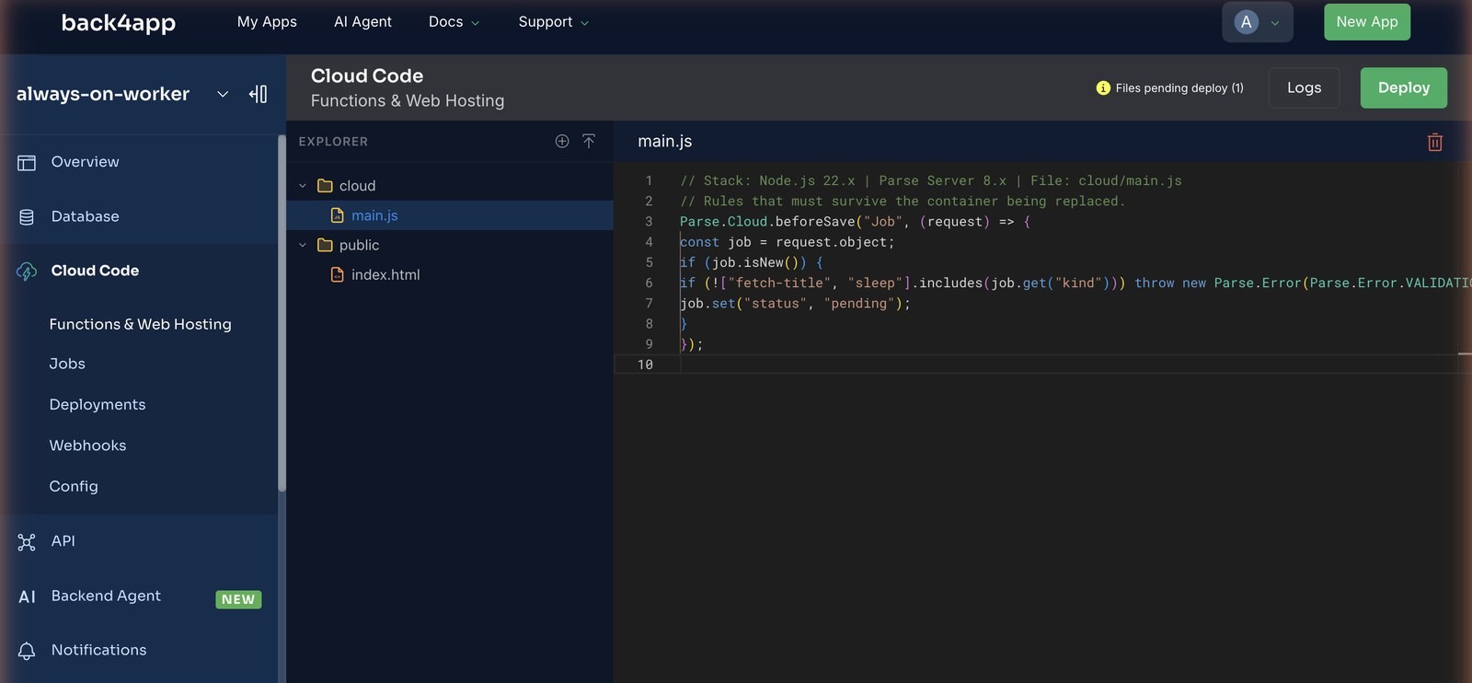The height and width of the screenshot is (683, 1472).
Task: Click line 7 job.set status code
Action: [795, 304]
